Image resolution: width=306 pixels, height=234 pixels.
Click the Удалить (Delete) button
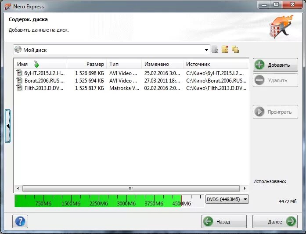pyautogui.click(x=275, y=80)
